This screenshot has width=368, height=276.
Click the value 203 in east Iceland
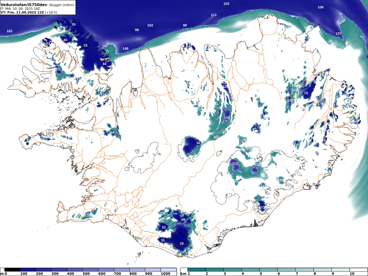coord(295,90)
